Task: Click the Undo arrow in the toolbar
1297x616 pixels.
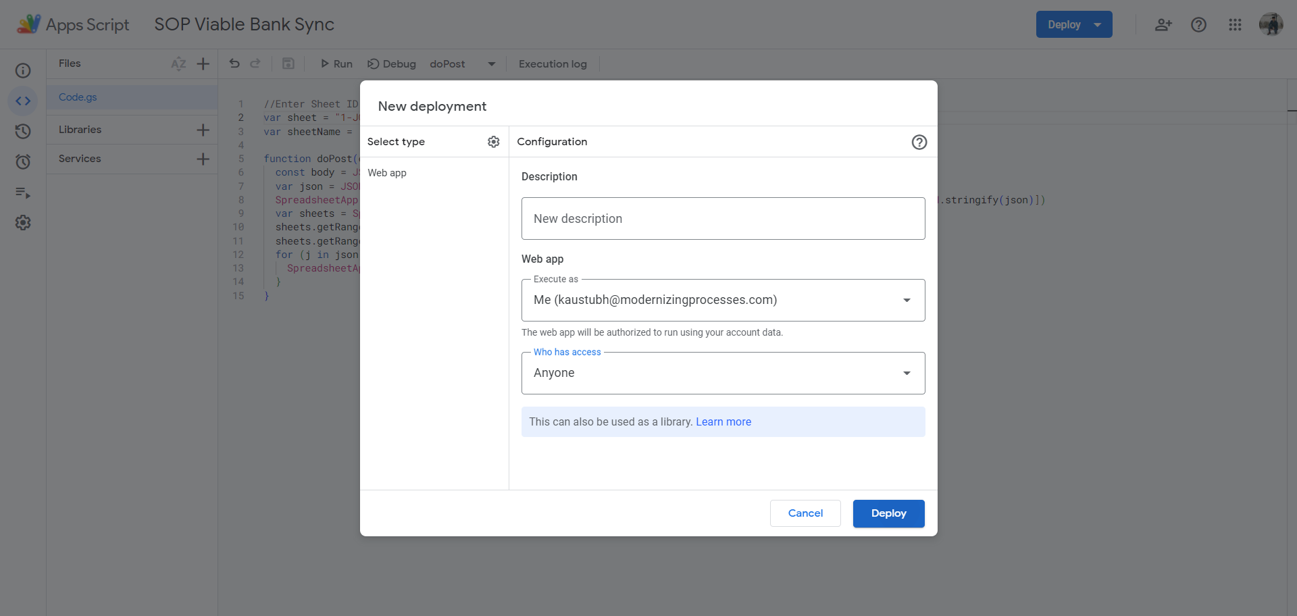Action: (234, 63)
